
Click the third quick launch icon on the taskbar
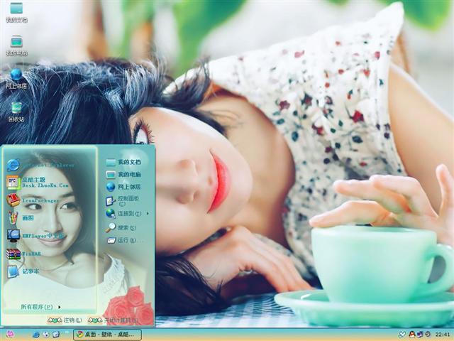[x=56, y=335]
